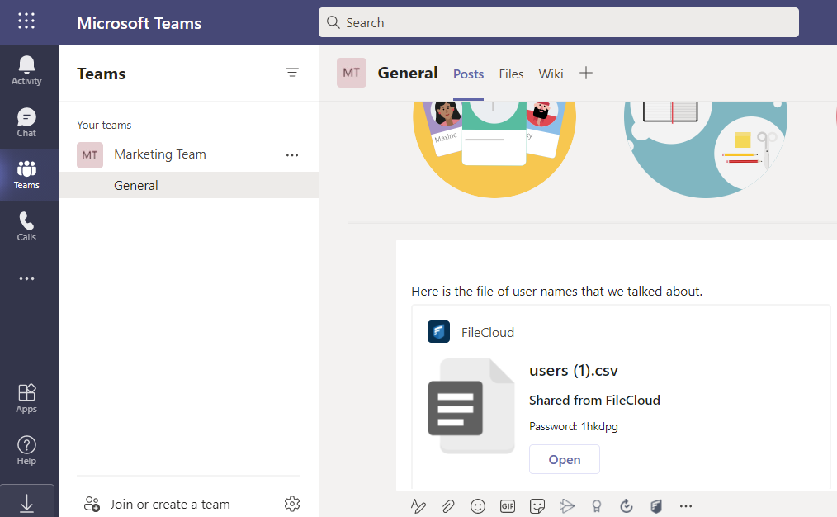The height and width of the screenshot is (517, 837).
Task: Open Chat from the left rail
Action: [x=26, y=122]
